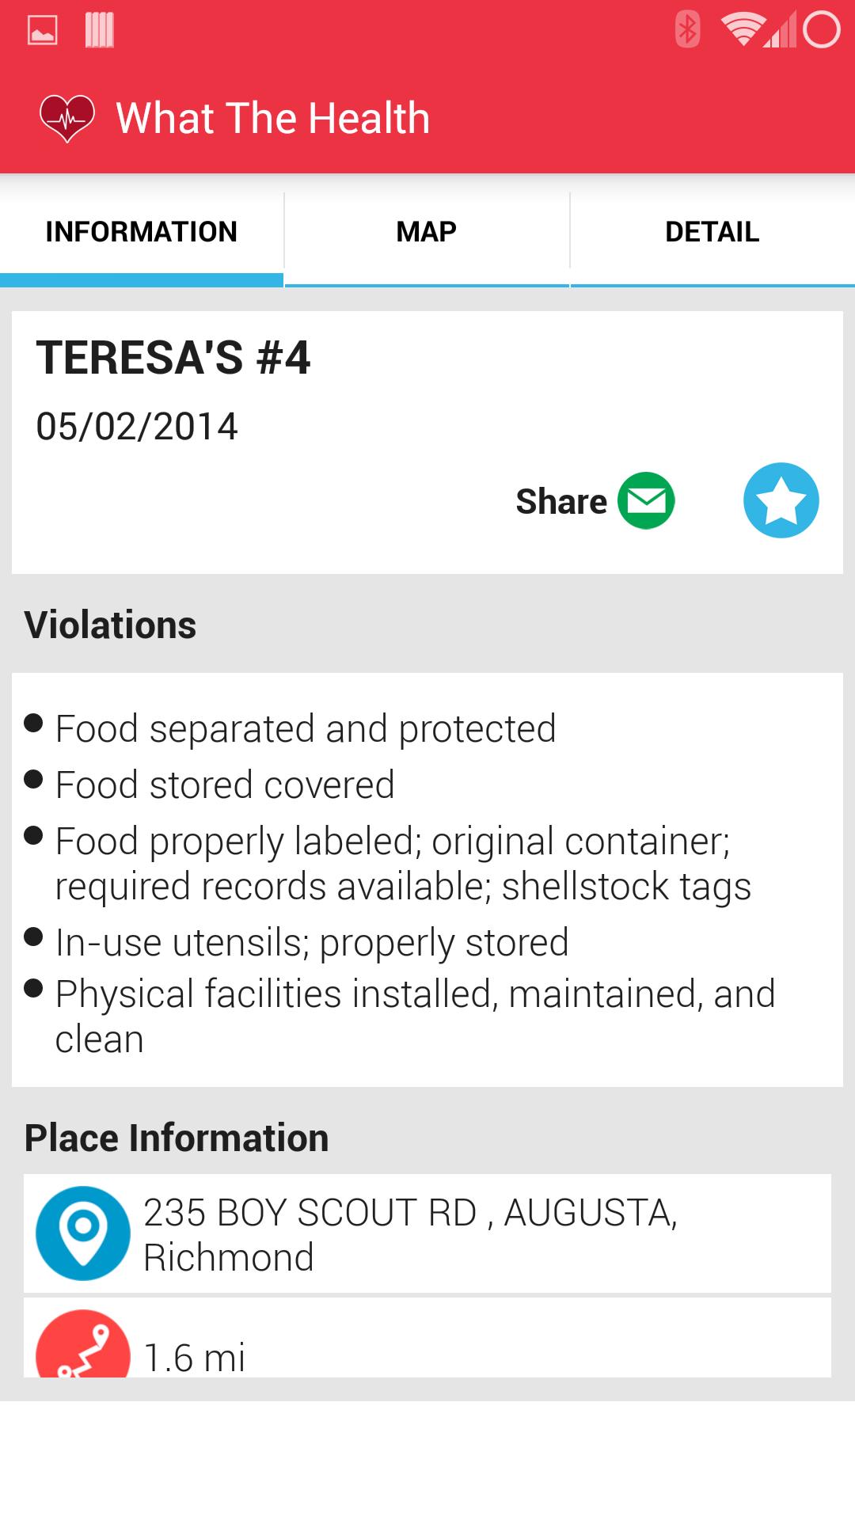The height and width of the screenshot is (1520, 855).
Task: Tap the 1.6 mi distance row
Action: (x=195, y=1357)
